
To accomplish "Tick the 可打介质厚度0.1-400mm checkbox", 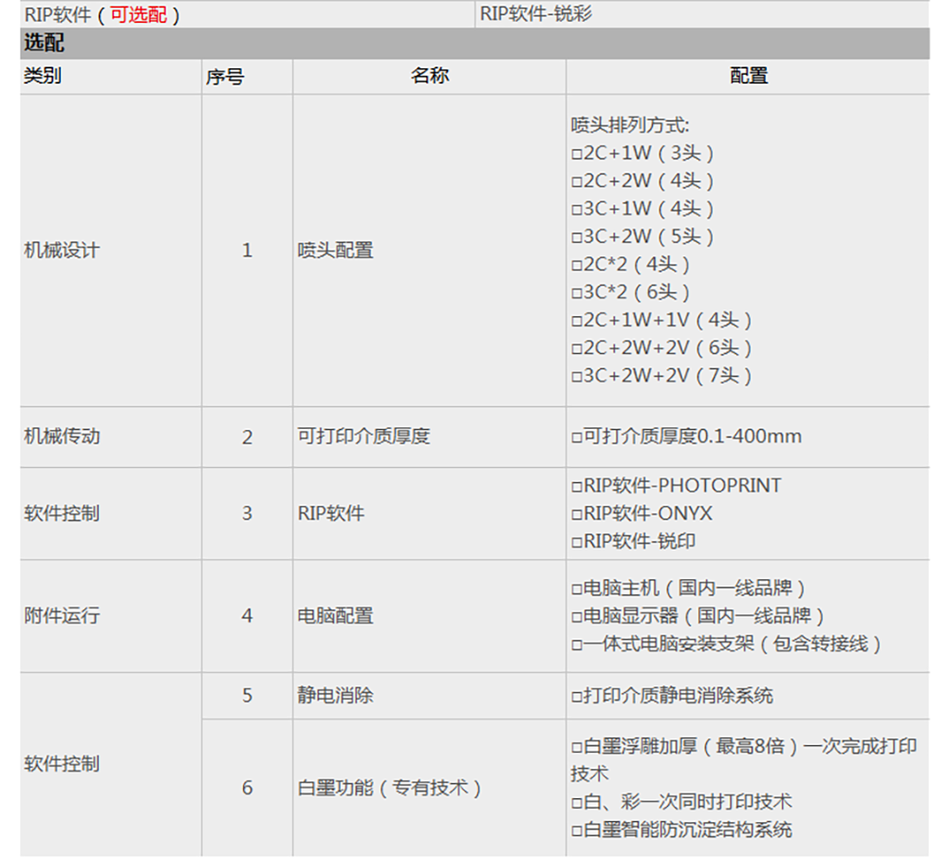I will click(x=576, y=438).
